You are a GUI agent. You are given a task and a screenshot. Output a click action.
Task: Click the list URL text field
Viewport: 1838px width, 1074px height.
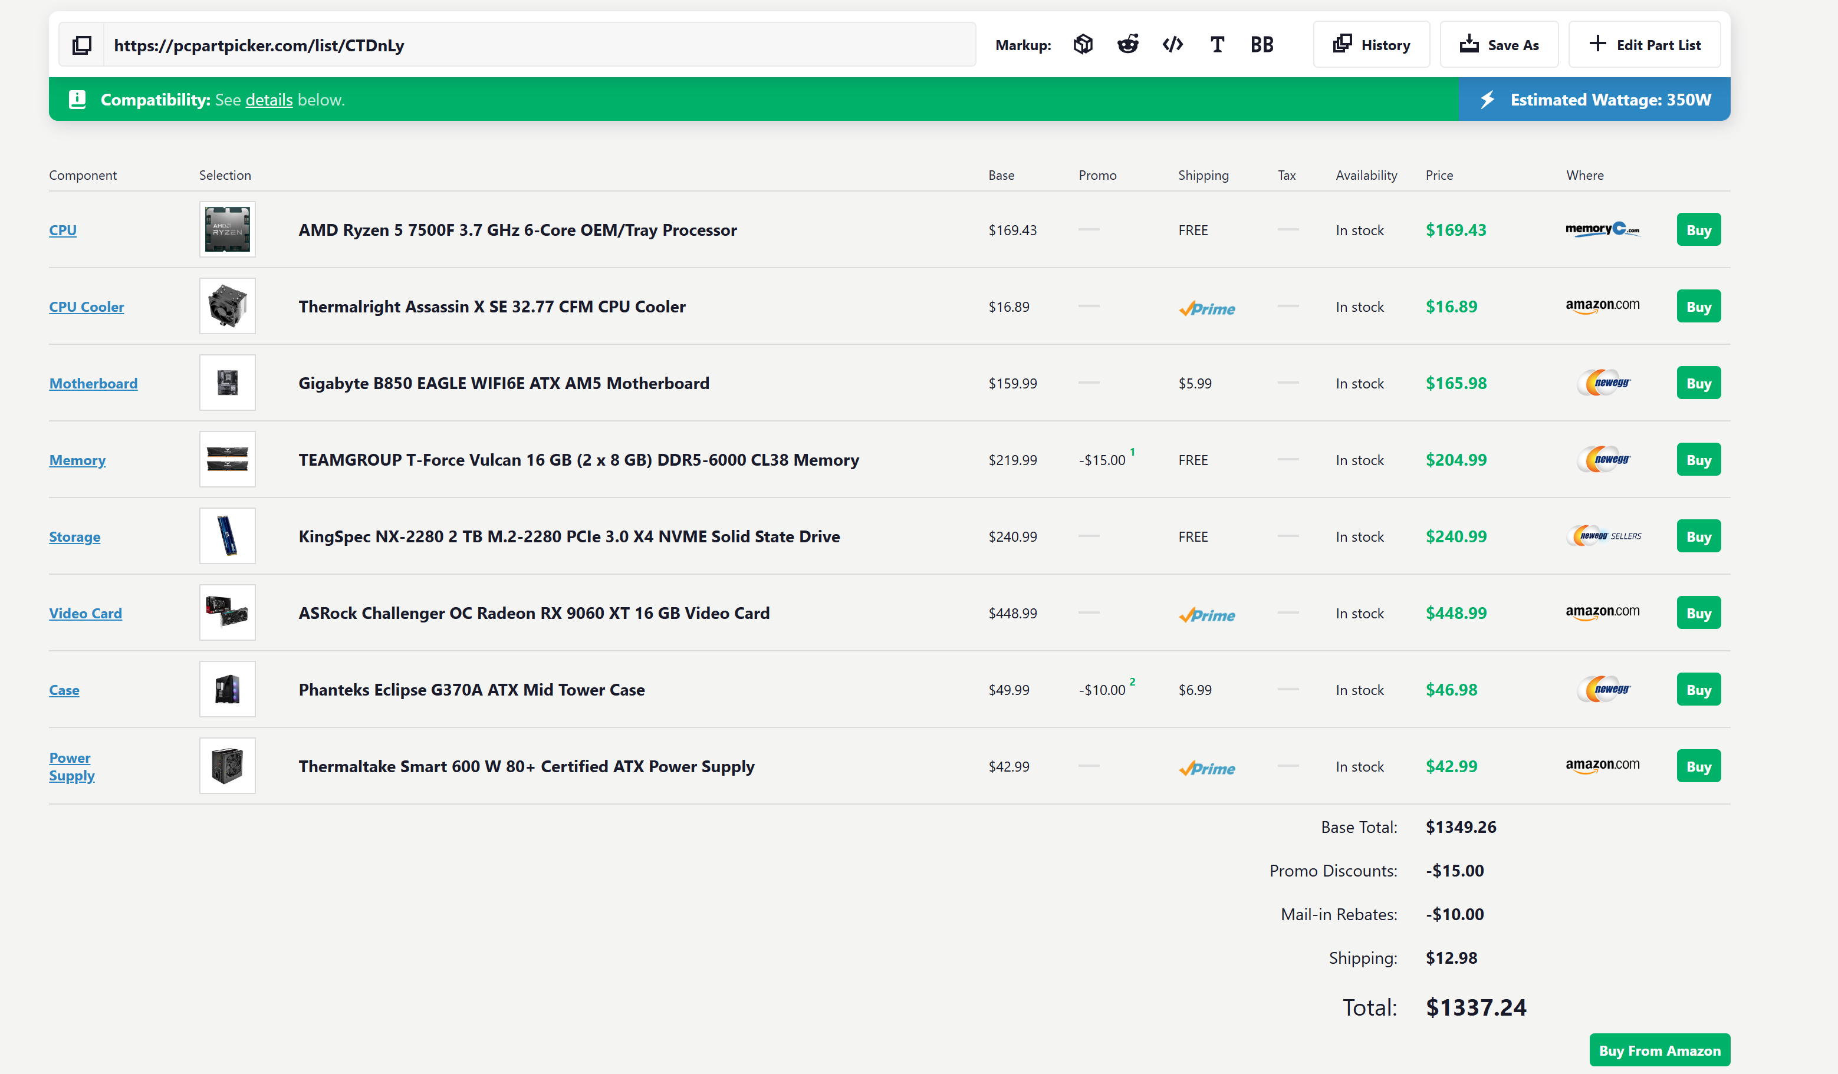tap(539, 45)
